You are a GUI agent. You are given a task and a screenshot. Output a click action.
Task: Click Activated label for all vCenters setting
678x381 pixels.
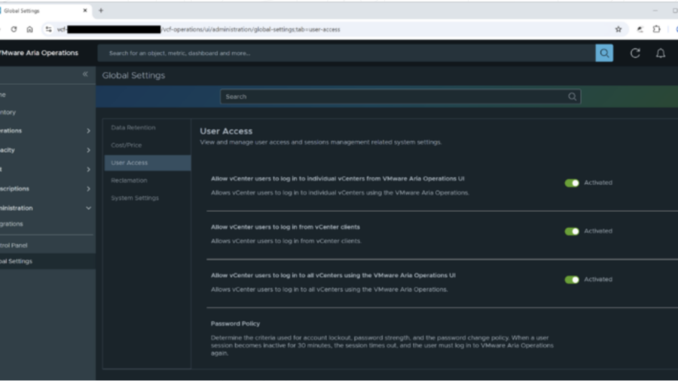click(x=598, y=279)
